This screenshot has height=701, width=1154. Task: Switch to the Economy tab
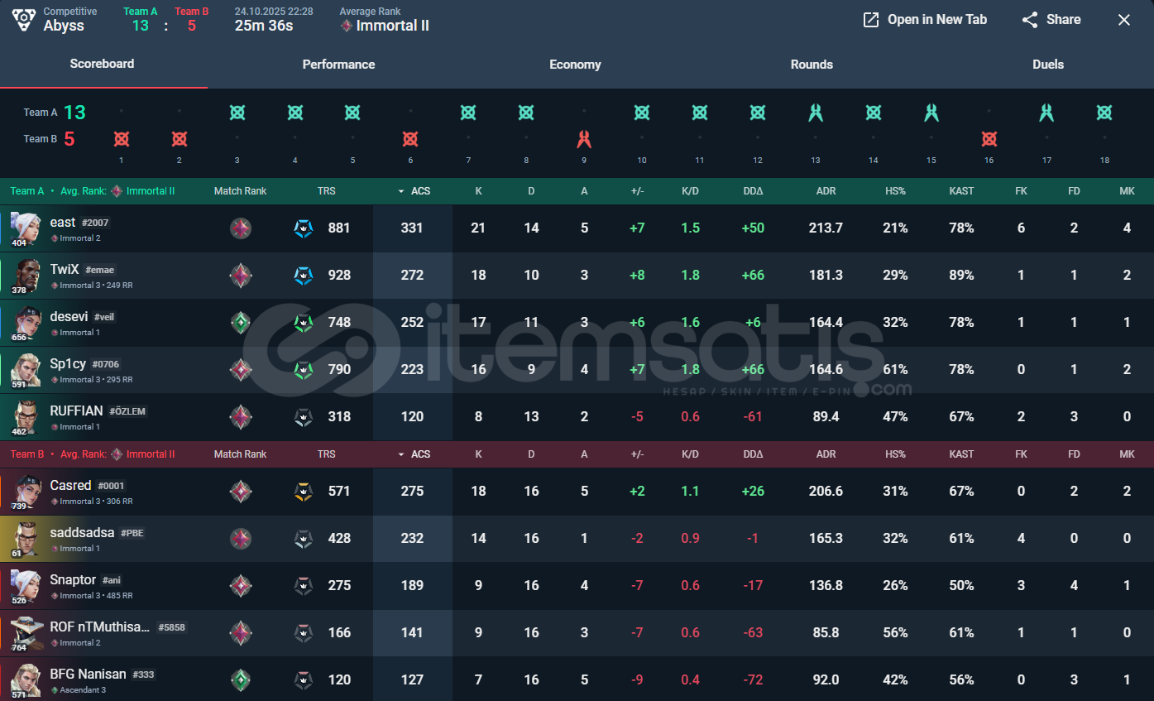[x=575, y=64]
